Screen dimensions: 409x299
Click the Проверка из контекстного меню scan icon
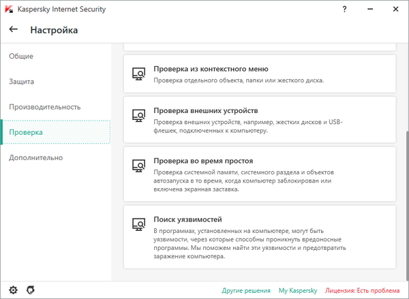[x=138, y=73]
